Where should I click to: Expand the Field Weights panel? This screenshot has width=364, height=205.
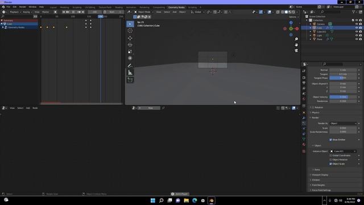[318, 185]
